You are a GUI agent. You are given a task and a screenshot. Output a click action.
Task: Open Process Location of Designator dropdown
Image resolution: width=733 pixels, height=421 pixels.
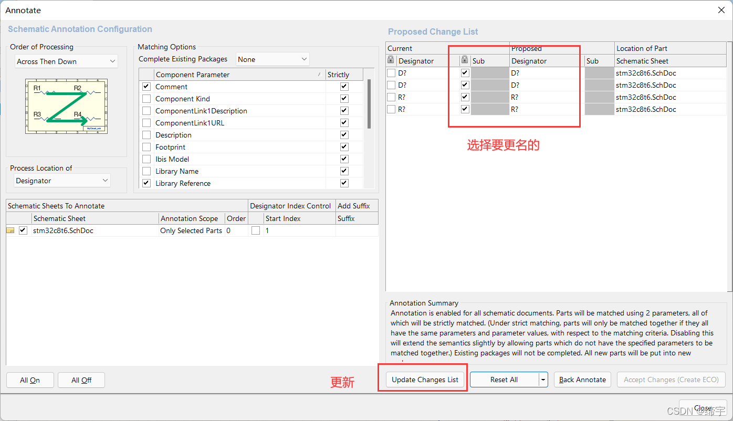point(62,181)
